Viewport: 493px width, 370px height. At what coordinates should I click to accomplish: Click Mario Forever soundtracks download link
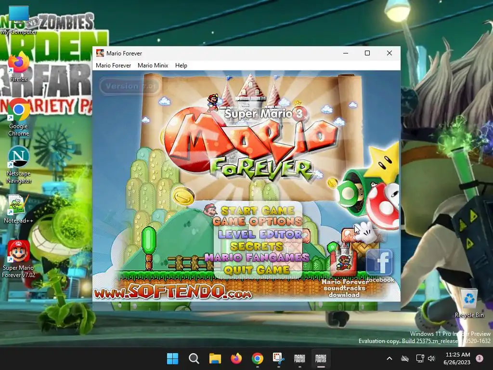345,288
